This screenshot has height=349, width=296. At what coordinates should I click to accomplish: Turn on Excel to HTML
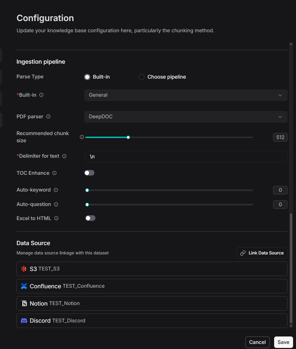90,218
